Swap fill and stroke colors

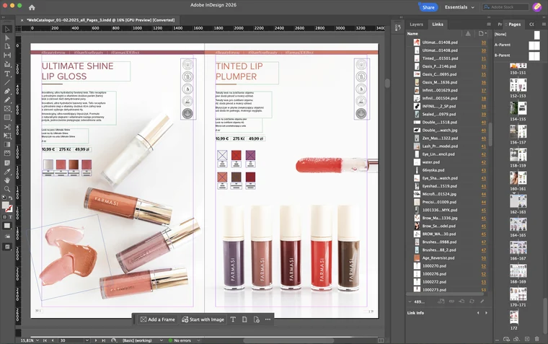coord(11,198)
